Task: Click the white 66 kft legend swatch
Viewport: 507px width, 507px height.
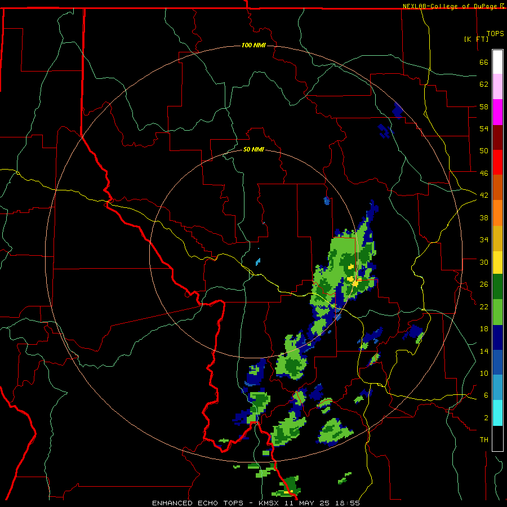Action: (497, 62)
